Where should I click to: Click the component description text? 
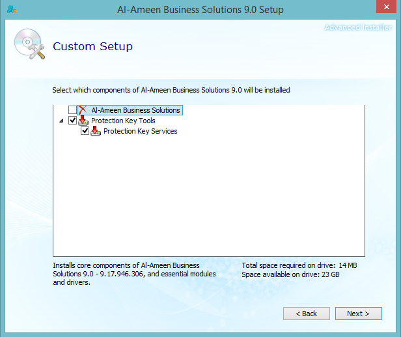point(133,274)
